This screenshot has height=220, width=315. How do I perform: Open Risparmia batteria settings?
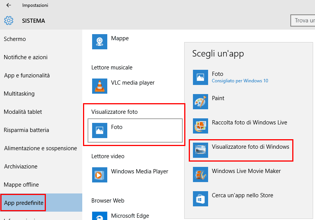pyautogui.click(x=27, y=130)
